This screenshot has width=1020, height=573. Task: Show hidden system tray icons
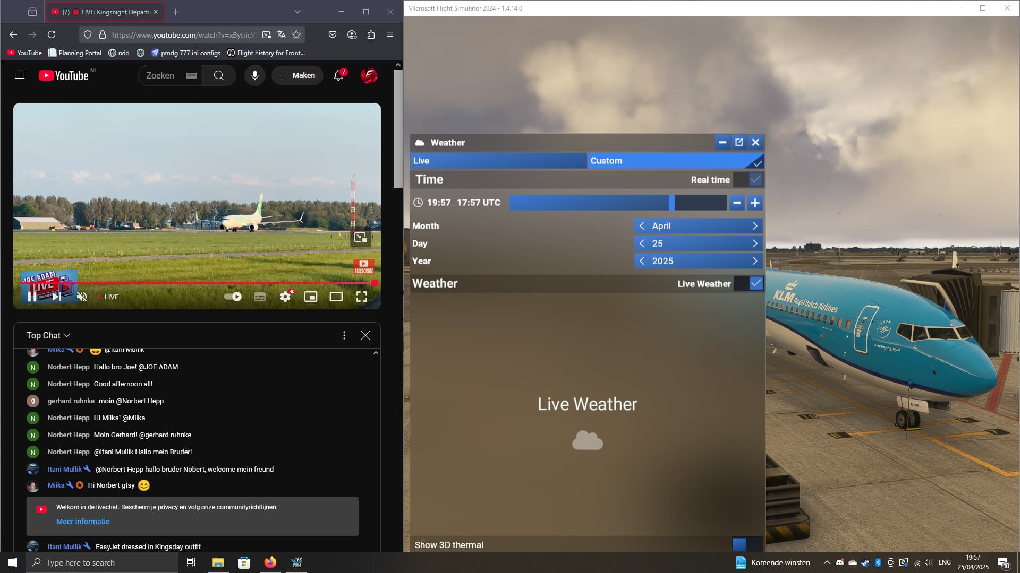tap(827, 562)
